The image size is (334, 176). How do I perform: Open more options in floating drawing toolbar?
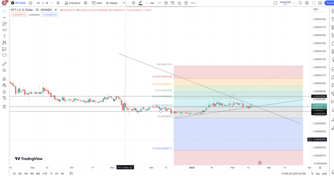193,3
